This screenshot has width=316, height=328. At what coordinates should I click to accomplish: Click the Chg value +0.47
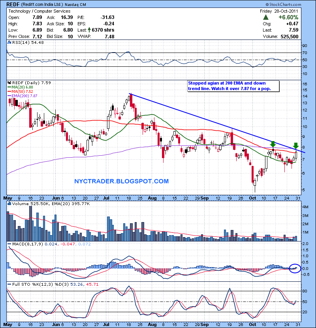pyautogui.click(x=292, y=24)
